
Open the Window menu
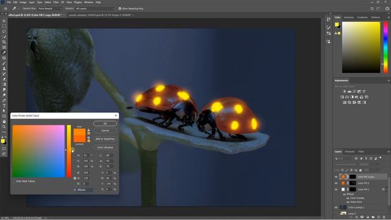(x=89, y=2)
